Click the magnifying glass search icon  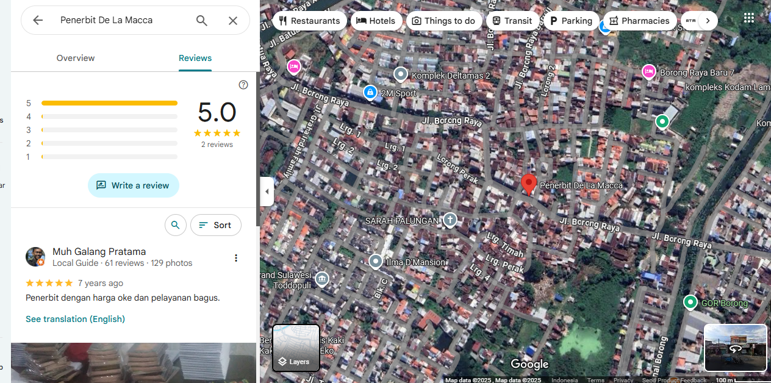202,20
